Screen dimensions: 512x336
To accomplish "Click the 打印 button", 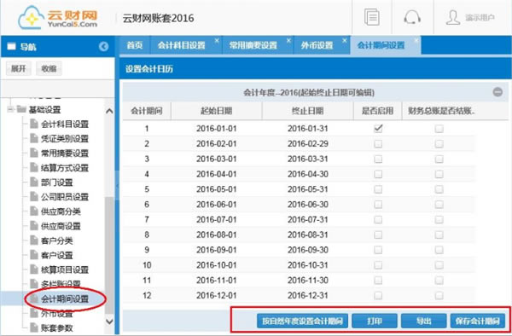I will pos(375,322).
